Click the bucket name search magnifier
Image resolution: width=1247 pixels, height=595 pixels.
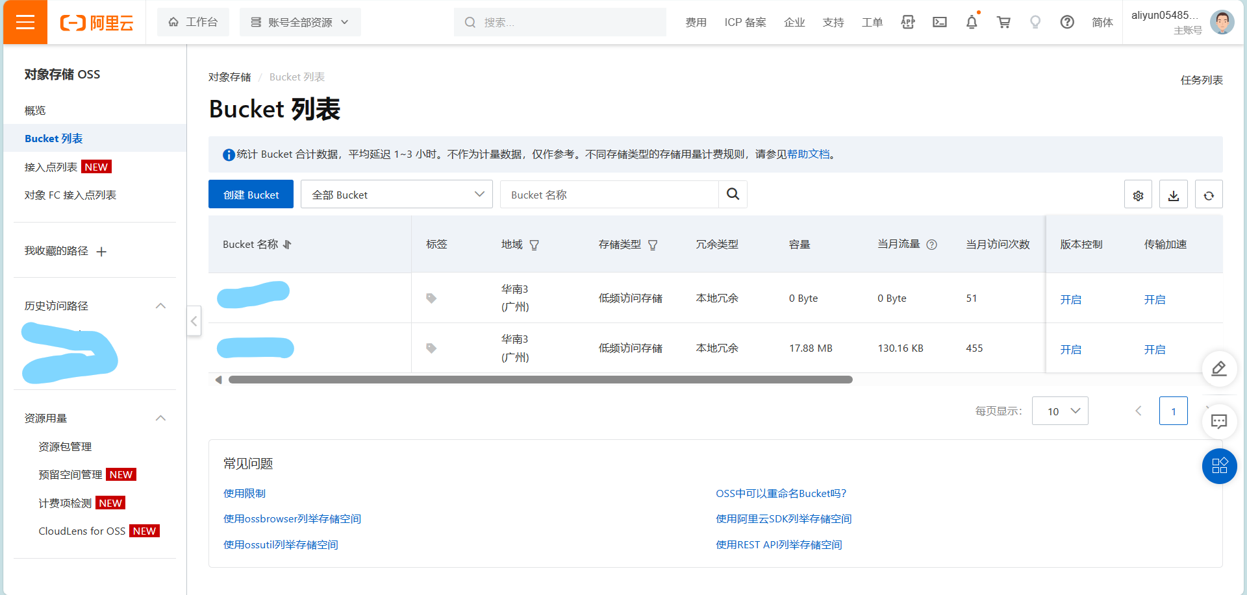[733, 194]
